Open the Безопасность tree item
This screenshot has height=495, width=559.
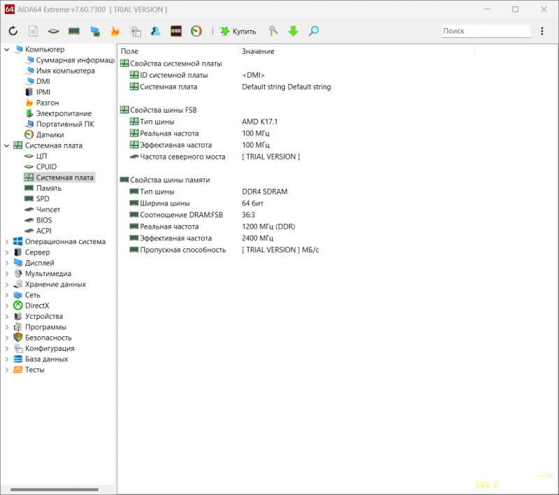pos(43,338)
